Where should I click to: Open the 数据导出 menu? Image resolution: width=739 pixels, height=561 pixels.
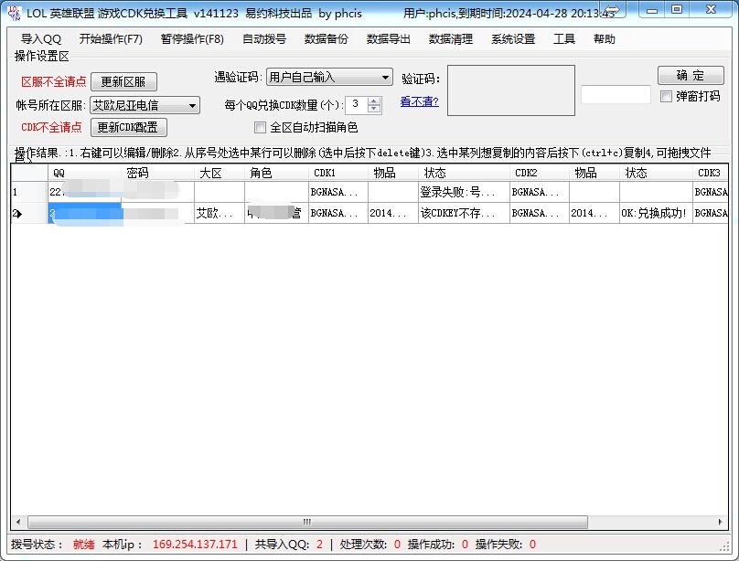pos(389,39)
